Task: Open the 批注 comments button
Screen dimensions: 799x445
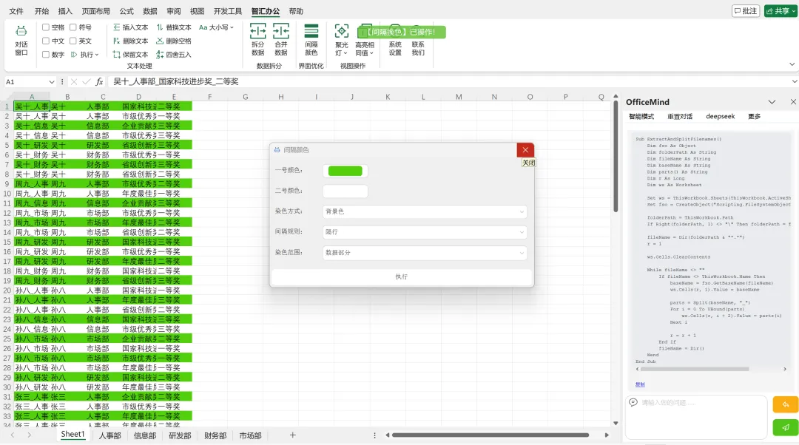Action: coord(746,10)
